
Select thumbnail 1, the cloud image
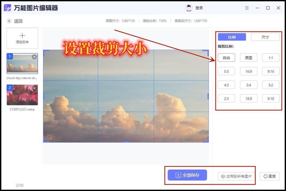point(22,64)
